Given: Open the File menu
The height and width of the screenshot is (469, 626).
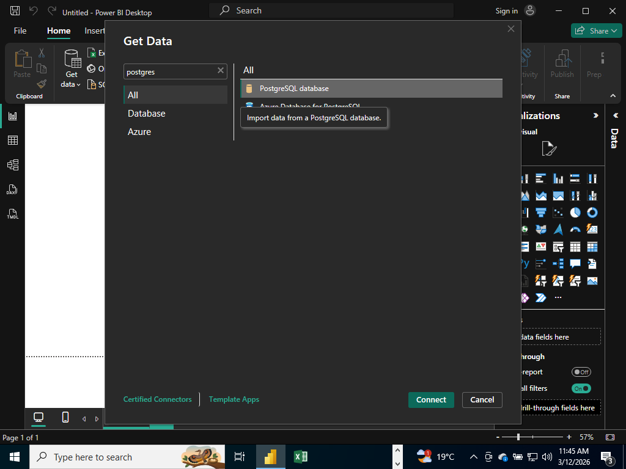Looking at the screenshot, I should [20, 31].
